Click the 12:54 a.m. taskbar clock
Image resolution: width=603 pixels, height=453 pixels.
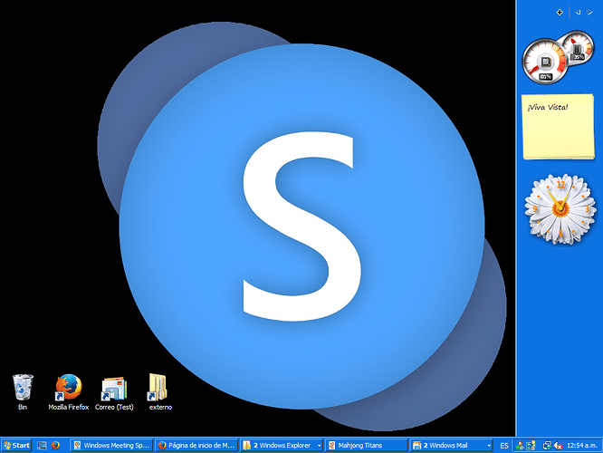[x=582, y=446]
